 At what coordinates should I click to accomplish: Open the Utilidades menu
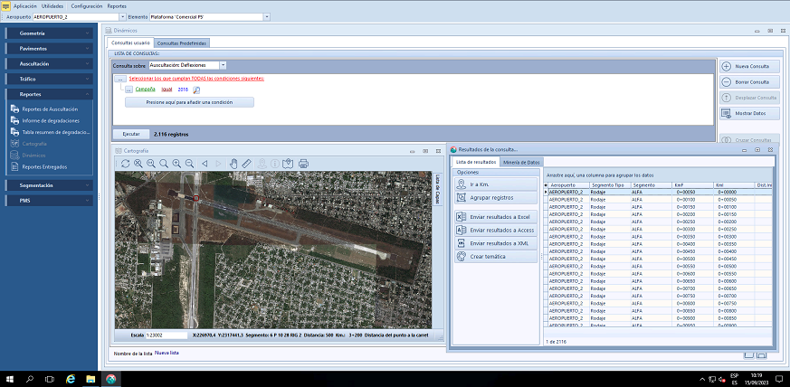tap(52, 5)
